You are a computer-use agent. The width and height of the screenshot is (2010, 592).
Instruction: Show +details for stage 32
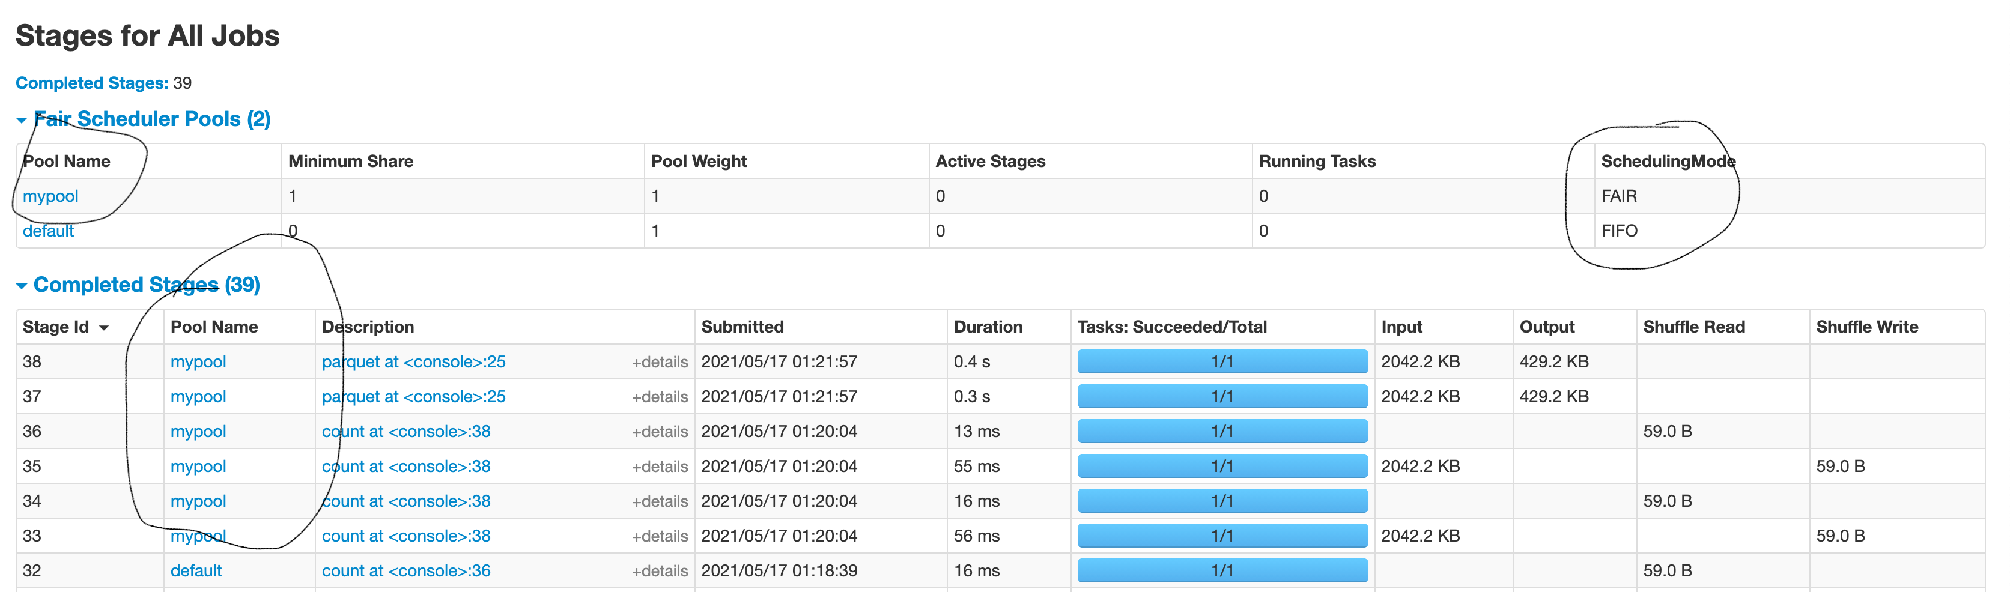click(x=660, y=571)
